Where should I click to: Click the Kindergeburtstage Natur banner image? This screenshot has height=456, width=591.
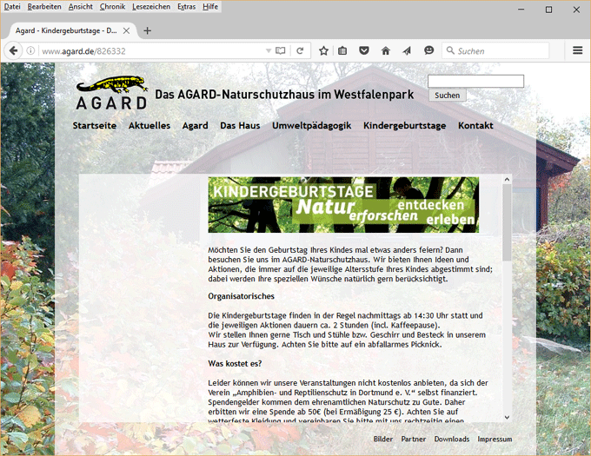pos(343,204)
